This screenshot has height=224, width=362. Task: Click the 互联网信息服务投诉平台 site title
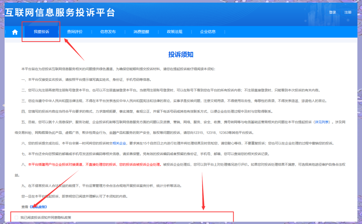[60, 12]
